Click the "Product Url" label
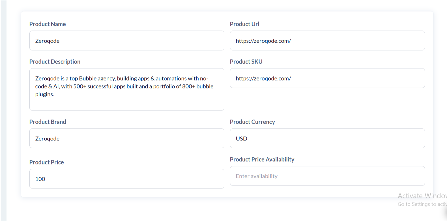This screenshot has width=447, height=221. click(x=244, y=24)
